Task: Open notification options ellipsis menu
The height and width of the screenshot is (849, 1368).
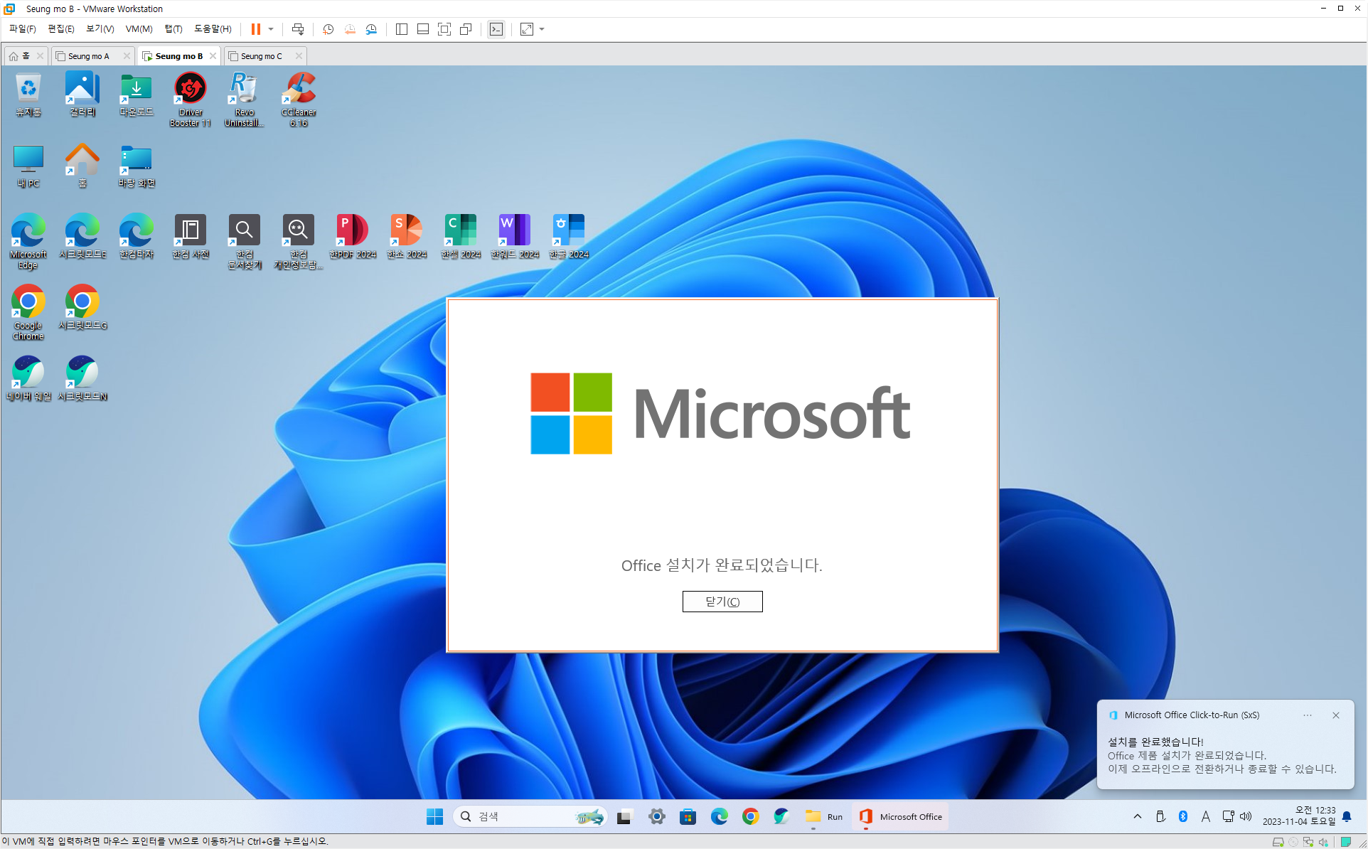Action: click(x=1307, y=715)
